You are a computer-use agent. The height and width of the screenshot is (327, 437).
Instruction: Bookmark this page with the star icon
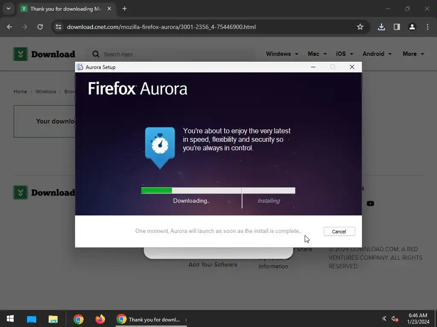coord(360,27)
